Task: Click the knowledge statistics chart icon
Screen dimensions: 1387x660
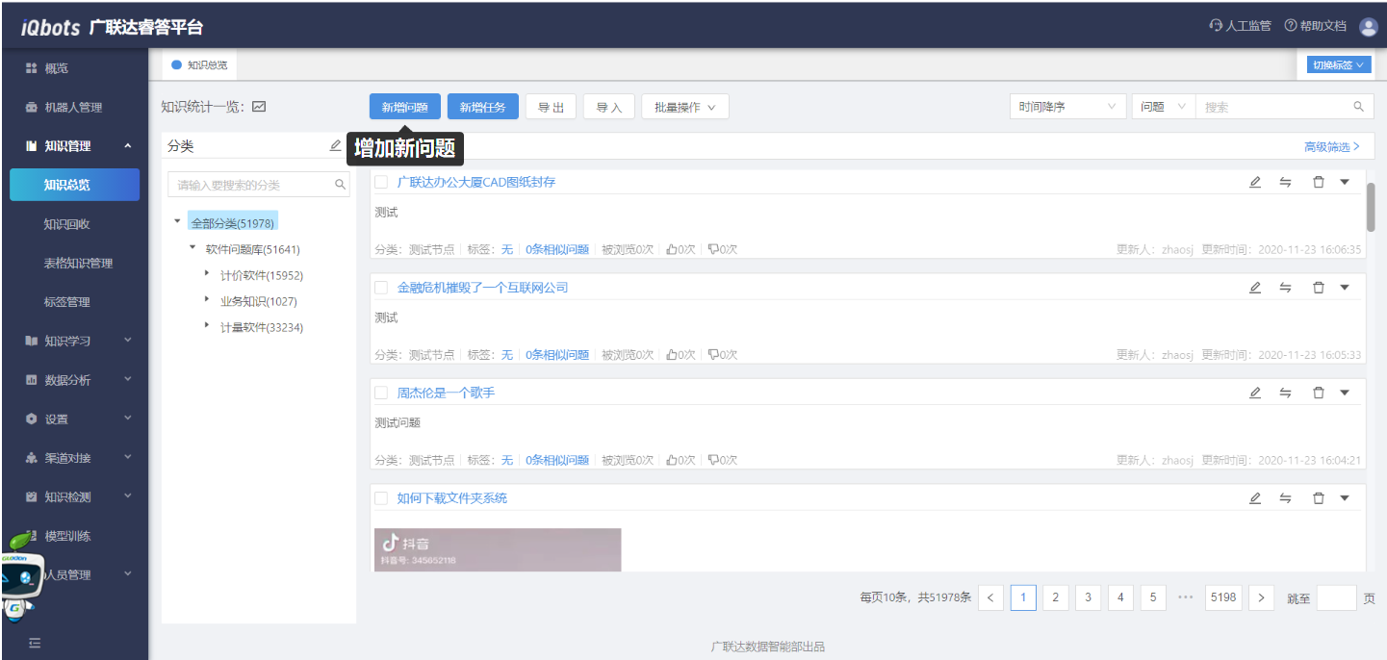Action: point(259,107)
